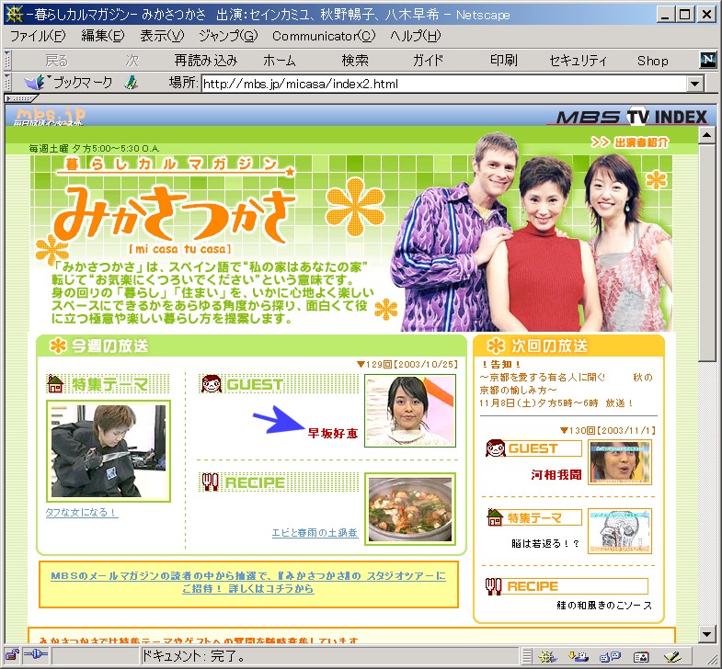The width and height of the screenshot is (722, 669).
Task: Open the ガイド toolbar button
Action: tap(428, 61)
